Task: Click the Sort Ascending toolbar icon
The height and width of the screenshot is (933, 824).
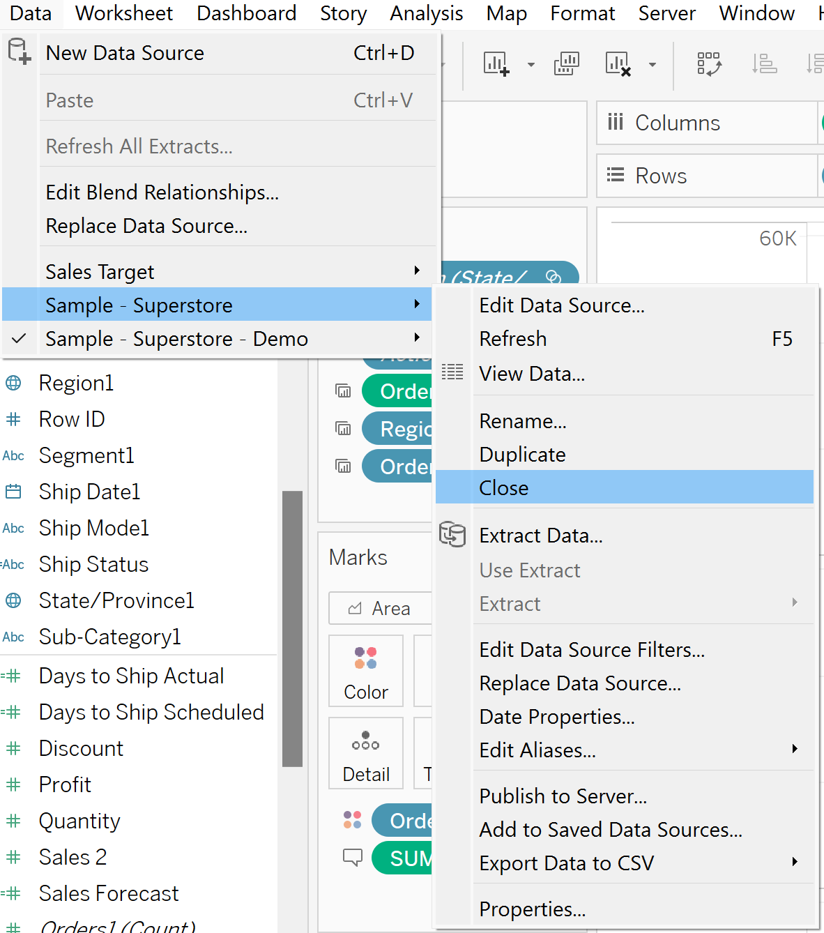Action: tap(764, 64)
